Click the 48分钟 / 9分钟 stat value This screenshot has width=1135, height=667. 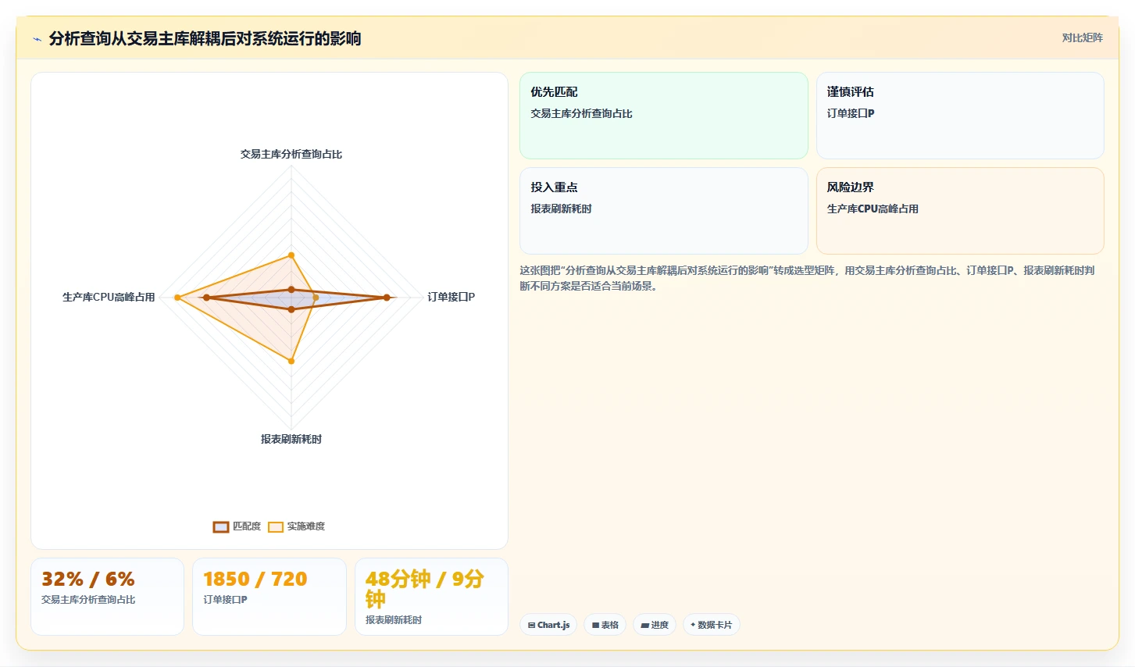pos(425,589)
